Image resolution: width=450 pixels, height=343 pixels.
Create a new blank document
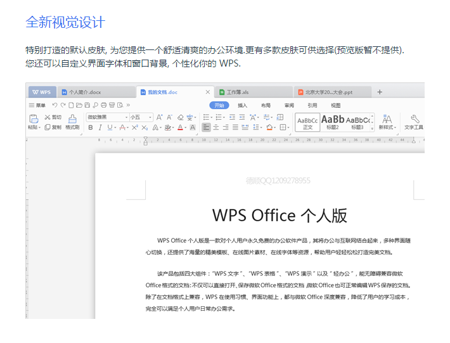tap(71, 105)
